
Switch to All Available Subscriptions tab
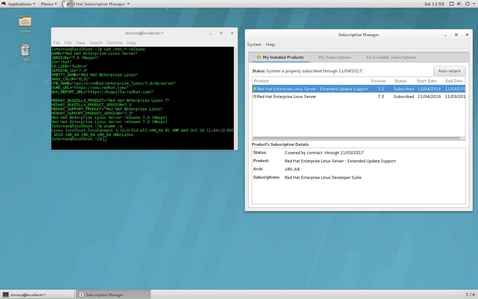(x=391, y=57)
